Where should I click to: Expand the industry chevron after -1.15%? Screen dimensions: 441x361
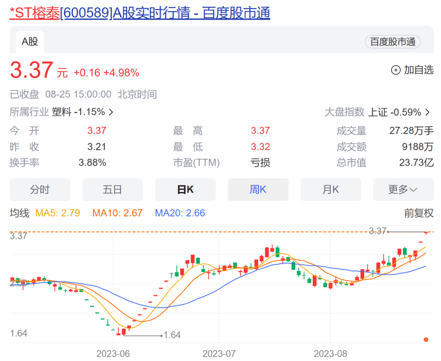click(111, 112)
